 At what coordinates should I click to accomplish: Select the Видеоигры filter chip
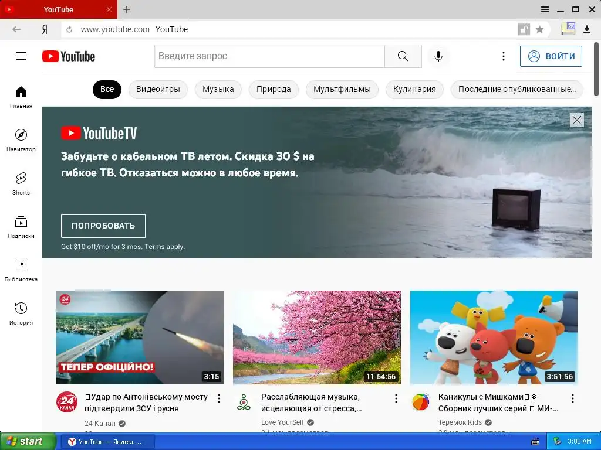pos(158,90)
